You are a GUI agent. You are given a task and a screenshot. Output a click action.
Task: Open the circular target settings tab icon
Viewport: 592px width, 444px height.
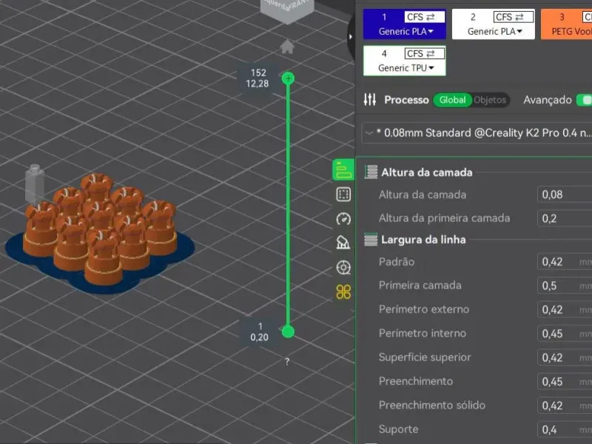point(343,267)
